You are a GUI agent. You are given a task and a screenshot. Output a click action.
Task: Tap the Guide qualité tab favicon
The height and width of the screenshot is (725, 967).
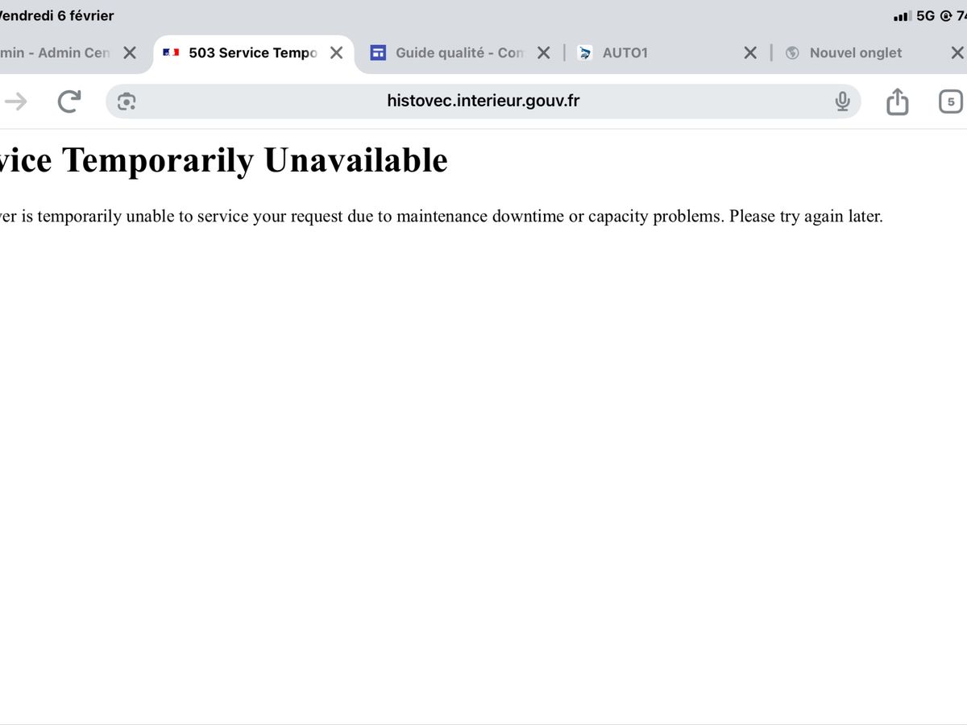pos(378,52)
